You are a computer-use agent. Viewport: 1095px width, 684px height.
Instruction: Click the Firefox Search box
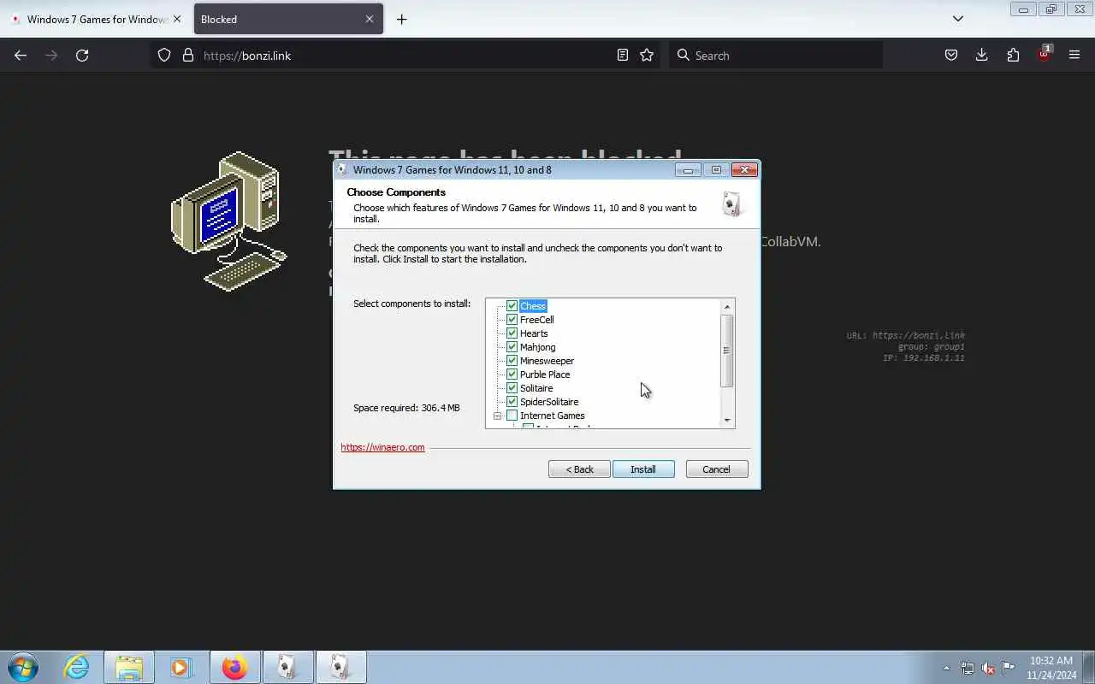(x=776, y=56)
